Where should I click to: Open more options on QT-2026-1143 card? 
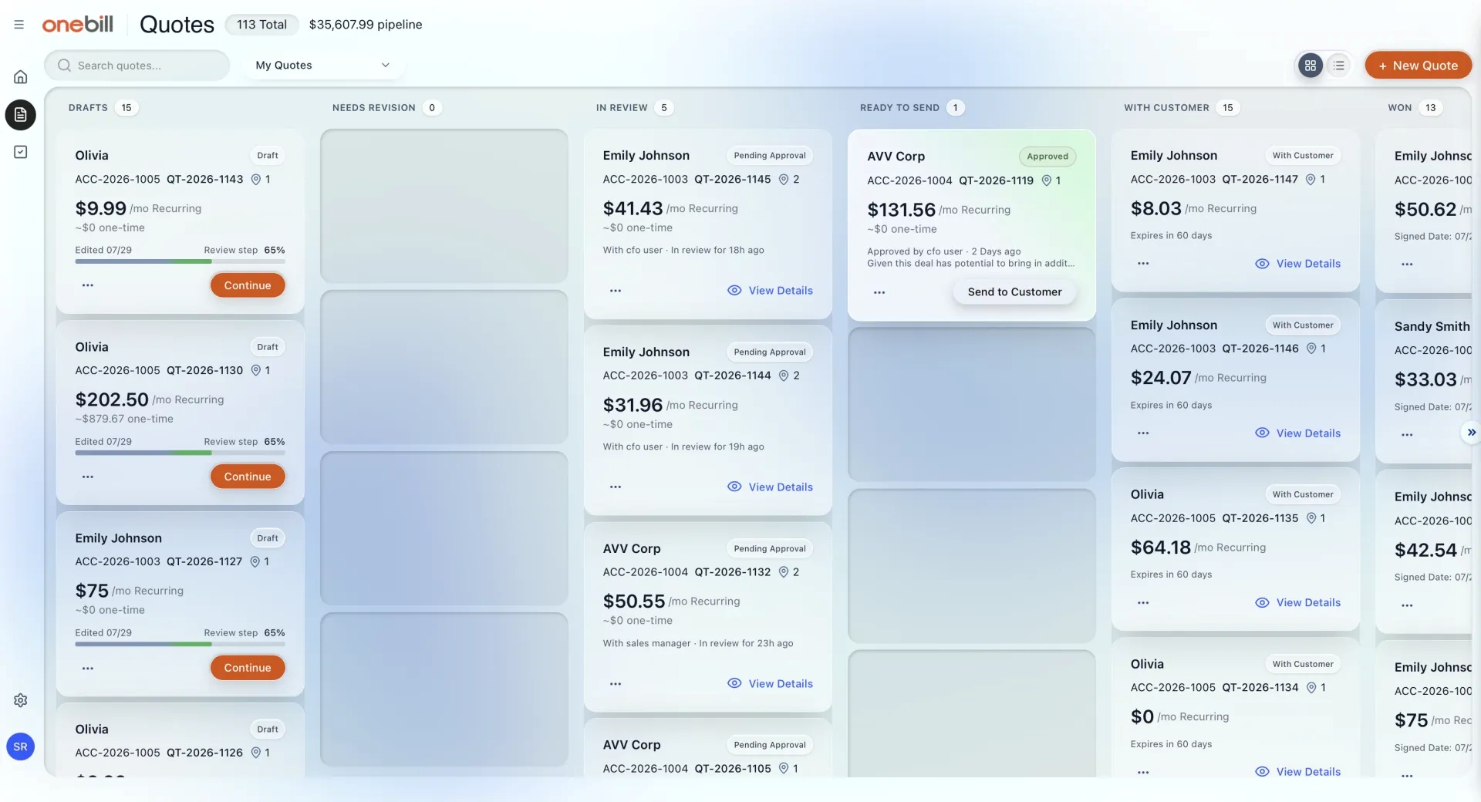click(x=88, y=285)
